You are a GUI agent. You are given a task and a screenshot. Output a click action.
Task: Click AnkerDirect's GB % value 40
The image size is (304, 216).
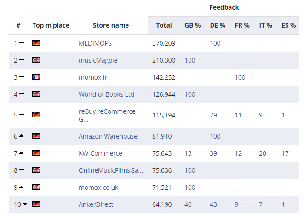pos(188,204)
